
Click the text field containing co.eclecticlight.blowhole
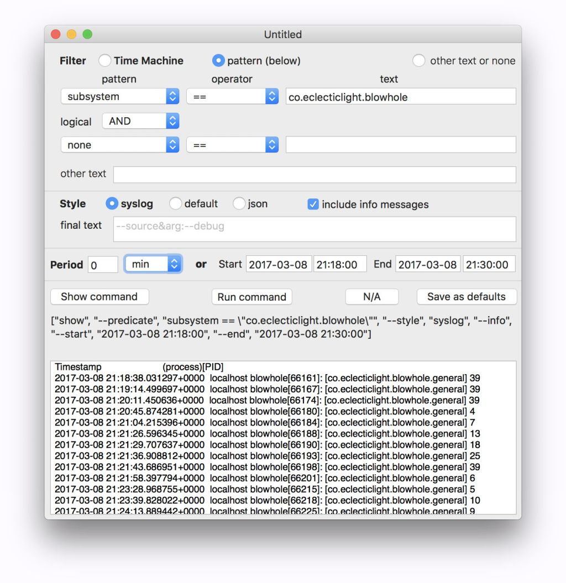coord(401,97)
